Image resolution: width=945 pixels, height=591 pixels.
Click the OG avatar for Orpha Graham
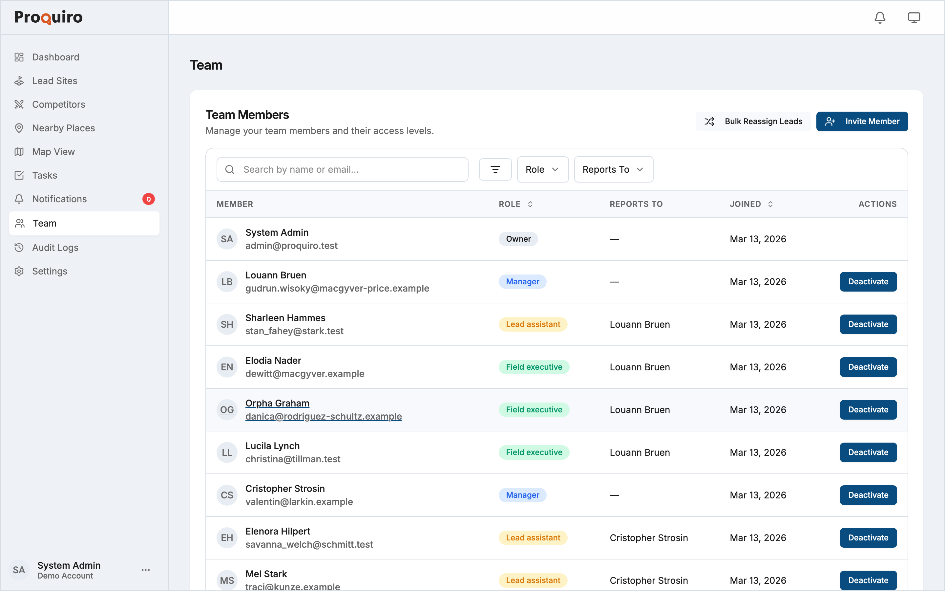click(227, 410)
